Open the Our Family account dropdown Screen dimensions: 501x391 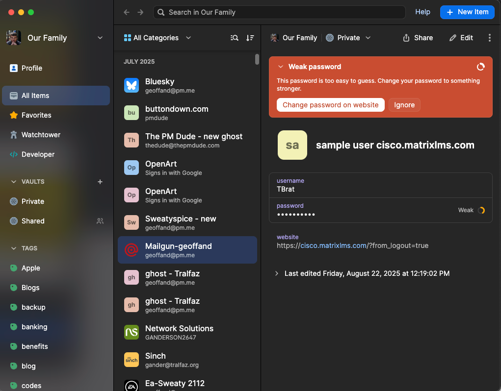[100, 38]
